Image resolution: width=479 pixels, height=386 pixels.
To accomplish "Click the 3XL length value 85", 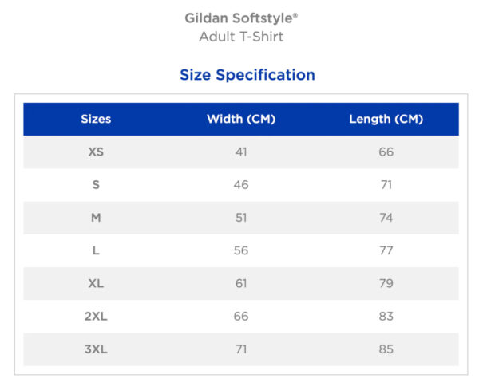I will [x=386, y=349].
